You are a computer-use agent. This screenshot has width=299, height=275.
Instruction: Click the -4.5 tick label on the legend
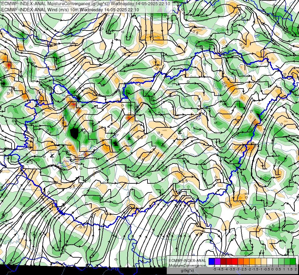pos(220,269)
